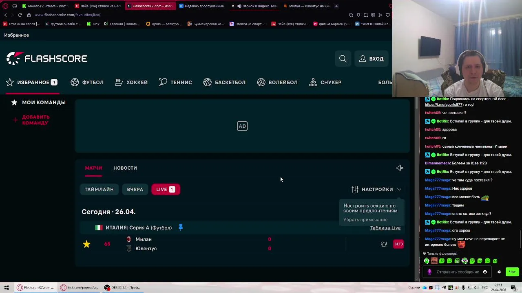Open the Вход login button
The height and width of the screenshot is (293, 522).
pyautogui.click(x=371, y=59)
